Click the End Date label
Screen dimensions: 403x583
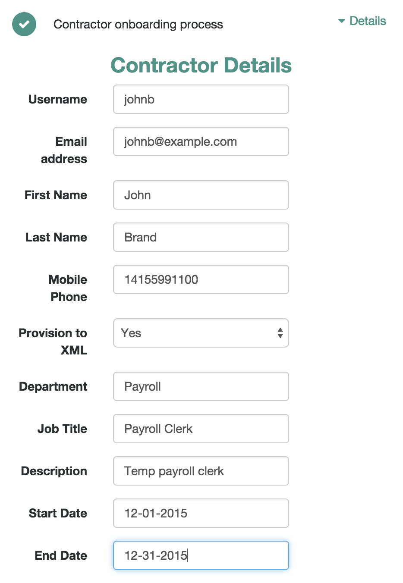click(61, 555)
